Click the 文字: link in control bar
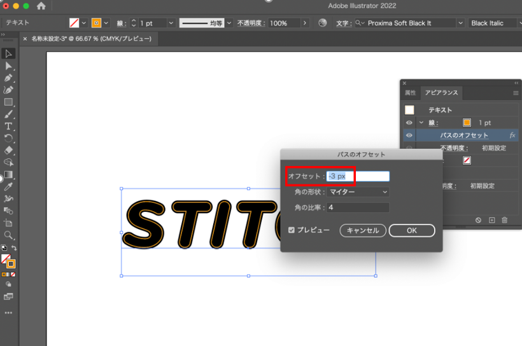Image resolution: width=522 pixels, height=346 pixels. point(344,24)
